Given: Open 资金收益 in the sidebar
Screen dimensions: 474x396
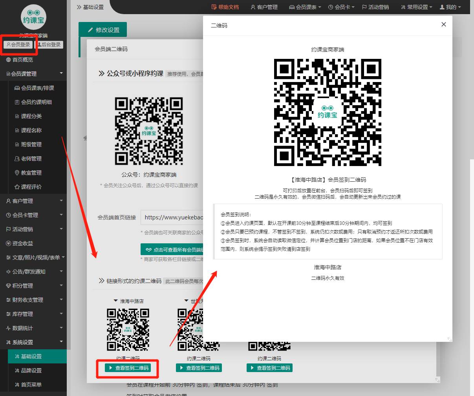Looking at the screenshot, I should pyautogui.click(x=33, y=243).
